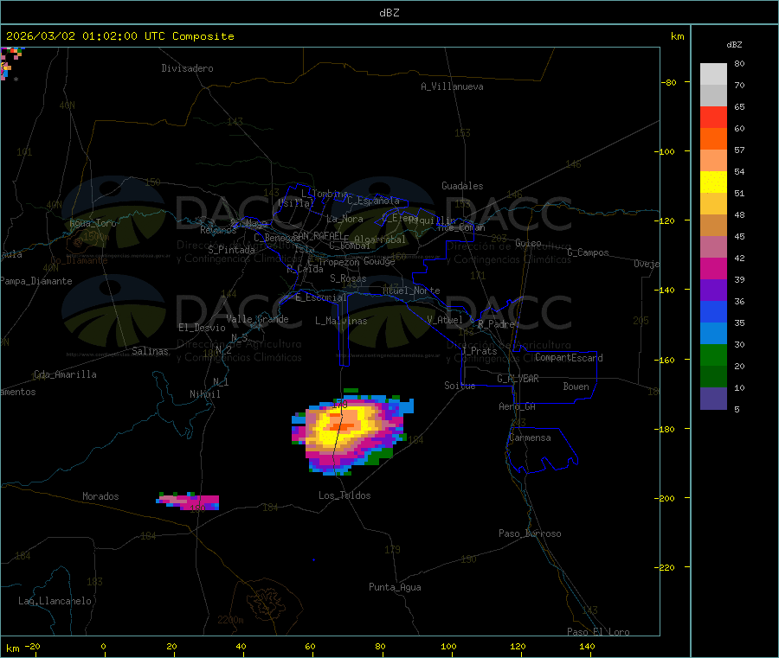
Task: Click the 0 km horizontal axis tick label
Action: pos(103,647)
